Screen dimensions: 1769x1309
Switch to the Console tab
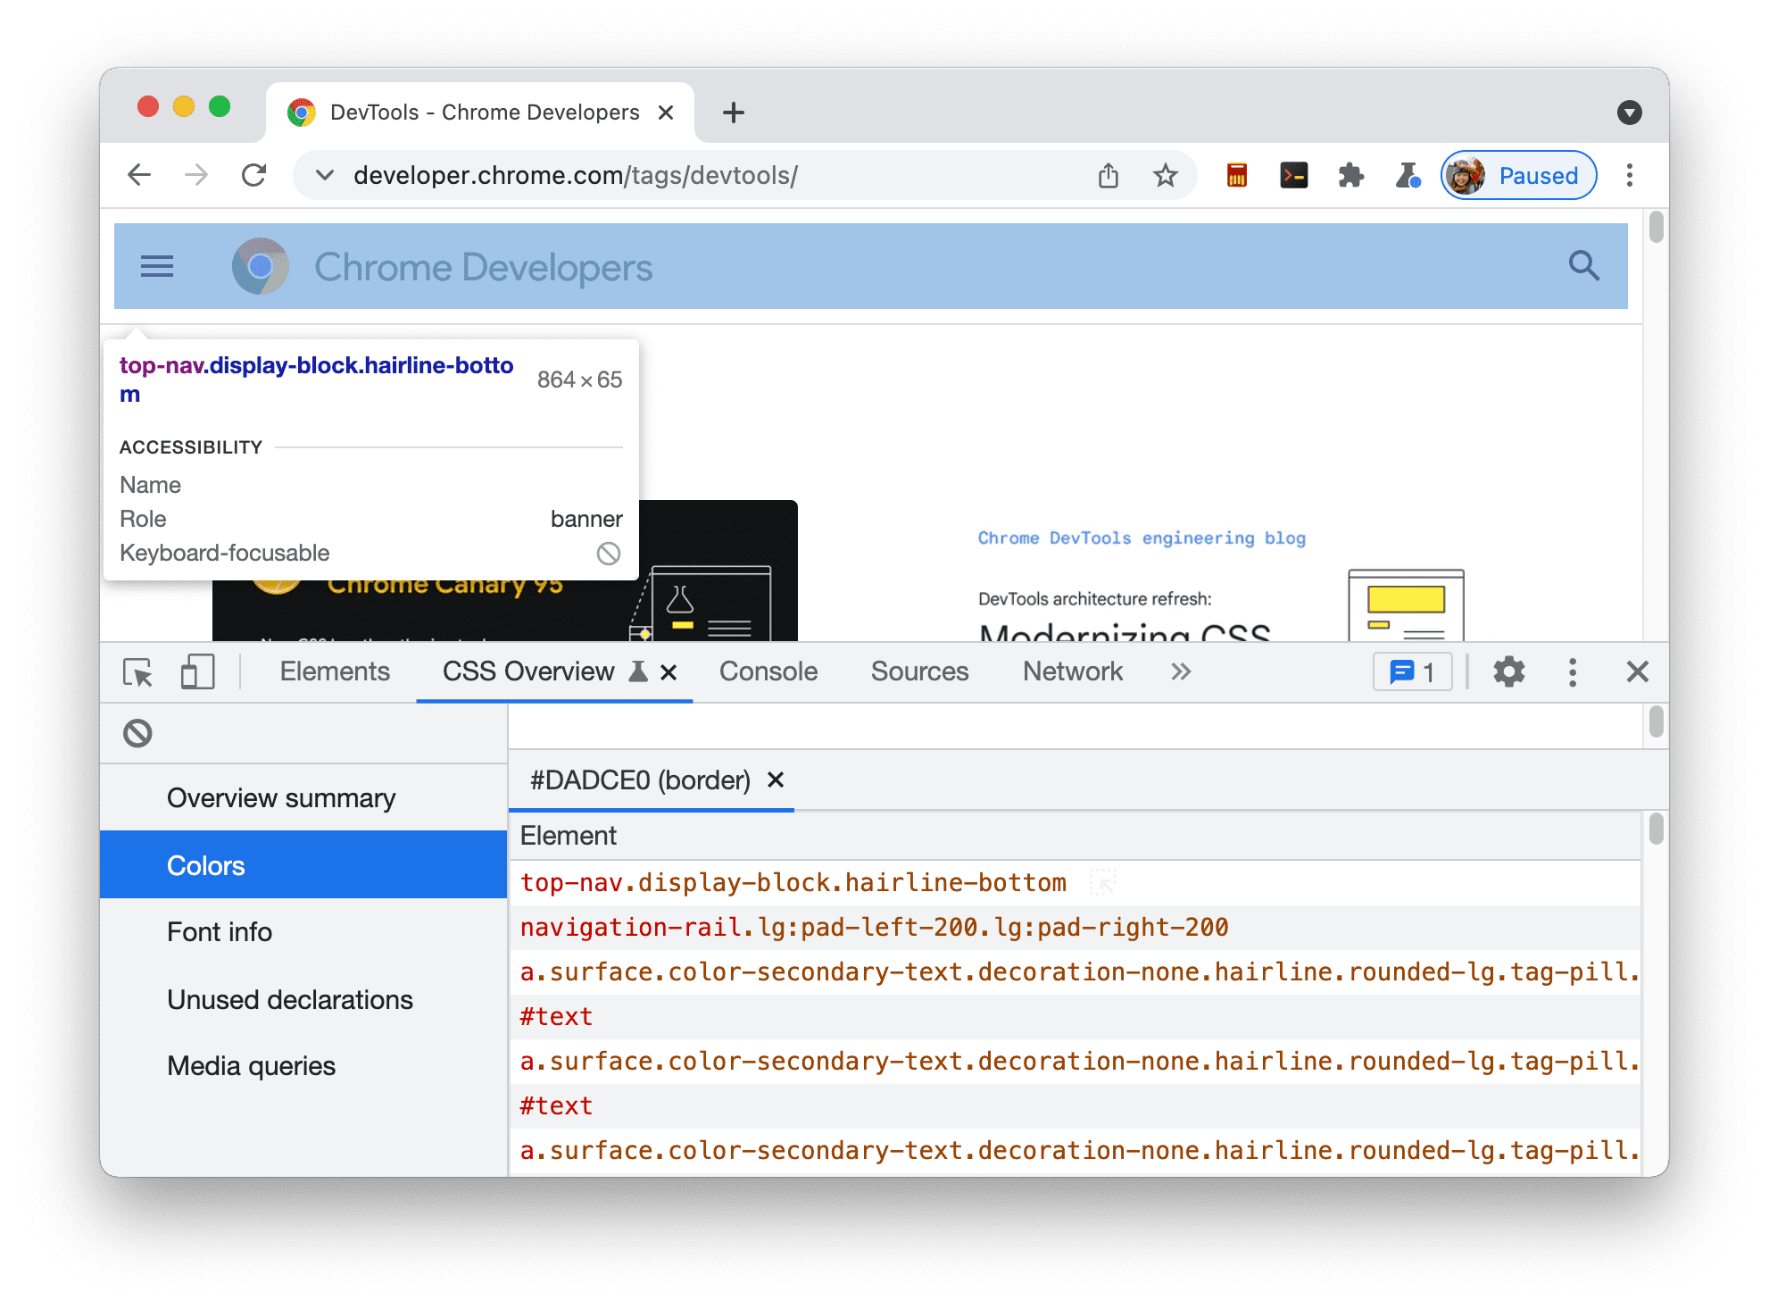[767, 672]
